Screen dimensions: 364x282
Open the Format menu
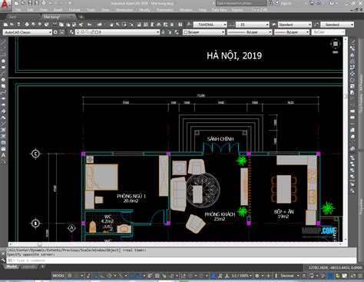[74, 10]
